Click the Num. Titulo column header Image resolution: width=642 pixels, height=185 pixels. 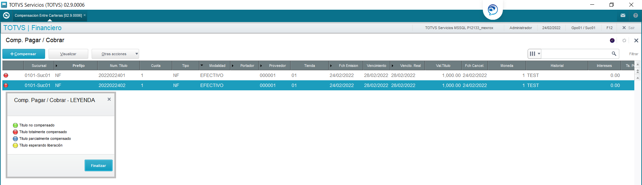click(x=119, y=66)
